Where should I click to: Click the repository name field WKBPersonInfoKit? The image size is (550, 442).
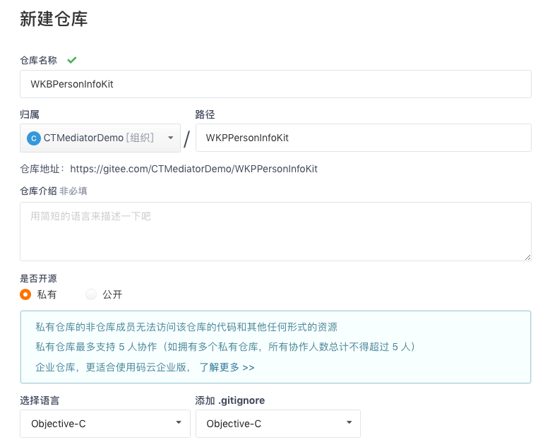coord(275,84)
